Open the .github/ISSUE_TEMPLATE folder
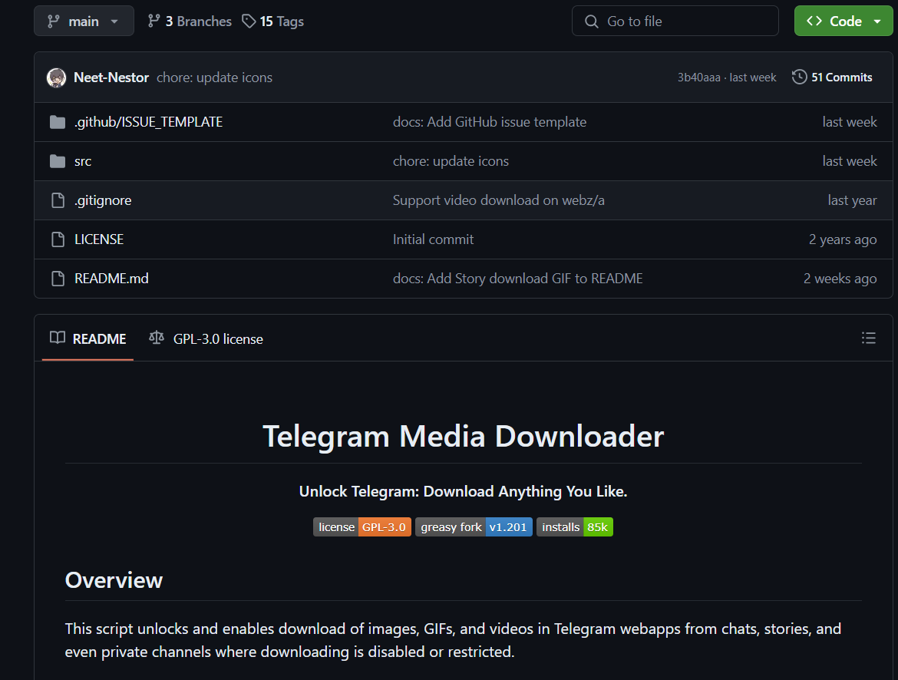 149,121
